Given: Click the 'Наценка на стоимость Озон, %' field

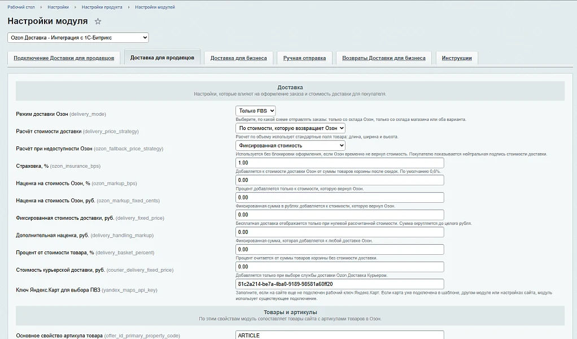Looking at the screenshot, I should point(340,180).
